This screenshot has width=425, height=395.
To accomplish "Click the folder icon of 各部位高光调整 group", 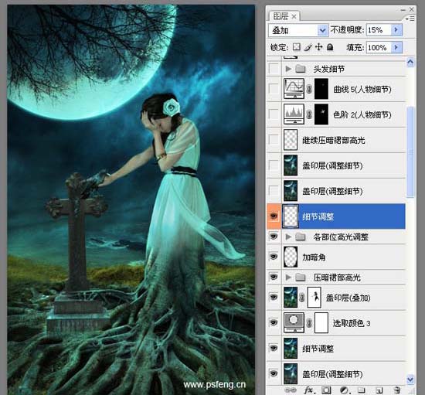I will click(x=301, y=237).
